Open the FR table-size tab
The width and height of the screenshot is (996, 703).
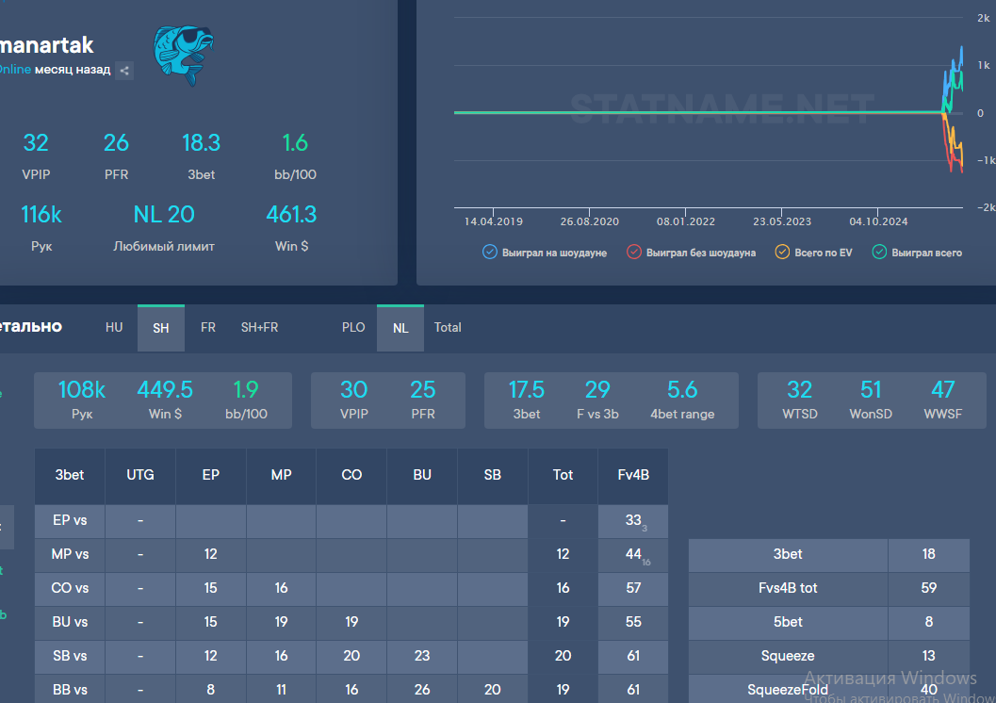(208, 328)
